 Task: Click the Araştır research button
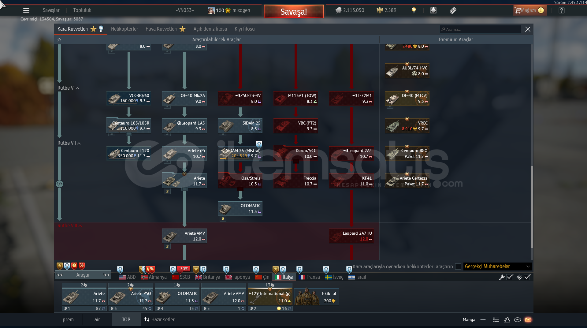[x=83, y=275]
